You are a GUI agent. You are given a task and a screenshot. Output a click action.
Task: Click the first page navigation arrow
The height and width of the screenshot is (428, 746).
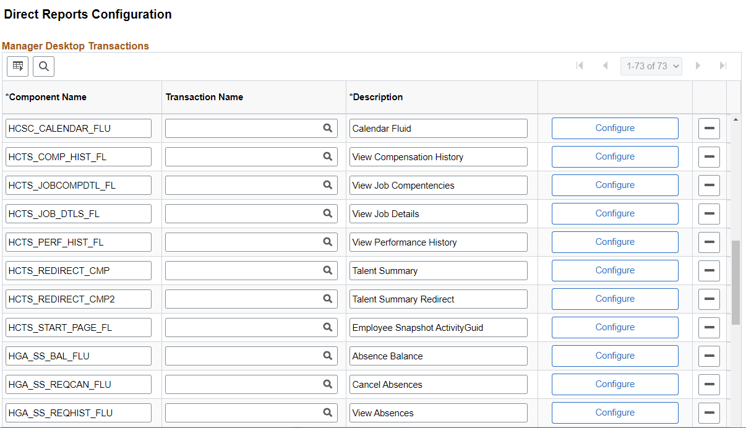tap(580, 66)
